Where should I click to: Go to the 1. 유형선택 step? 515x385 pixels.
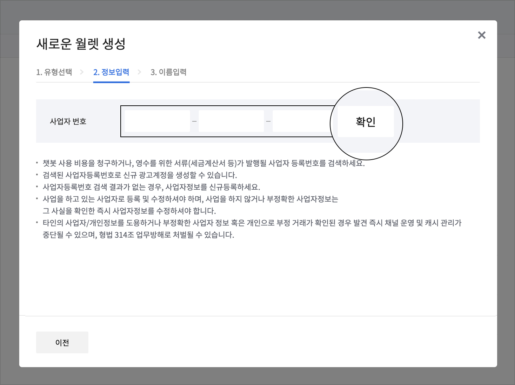54,72
